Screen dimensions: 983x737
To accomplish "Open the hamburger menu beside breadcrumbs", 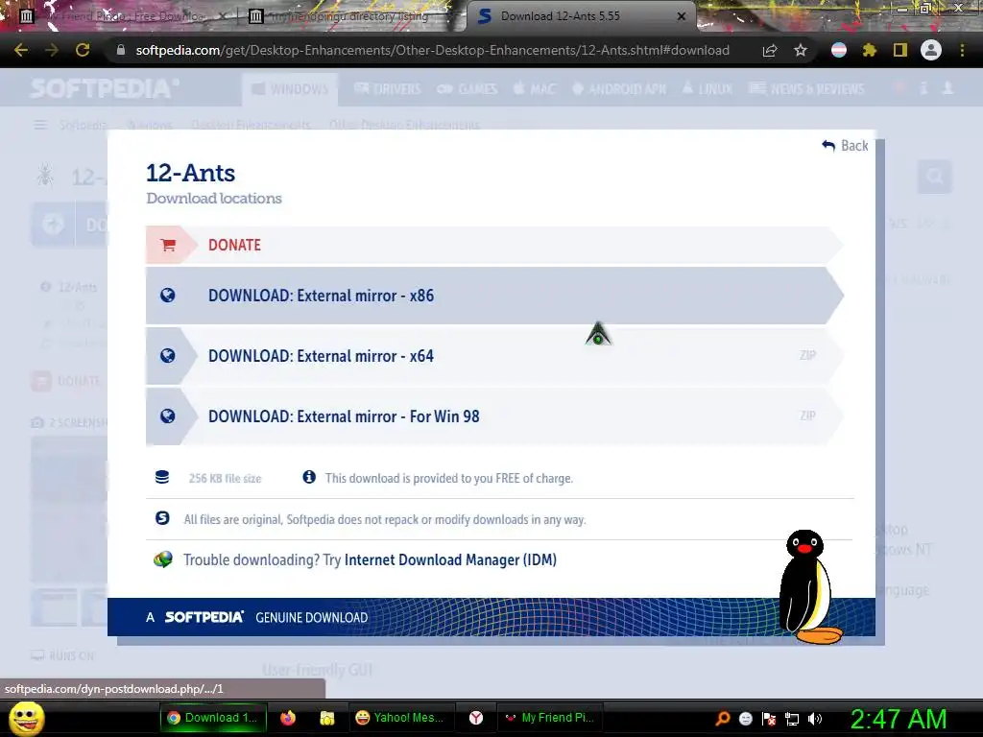I will coord(40,126).
